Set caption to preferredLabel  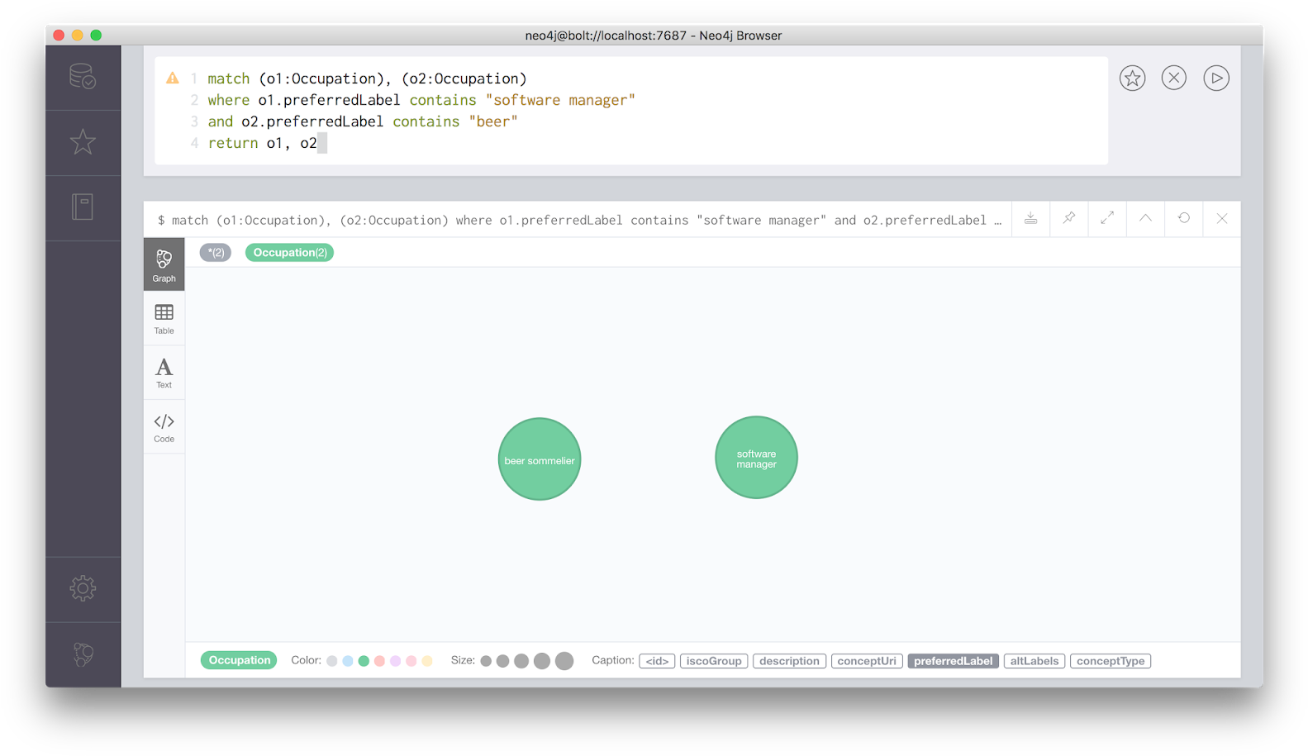953,661
